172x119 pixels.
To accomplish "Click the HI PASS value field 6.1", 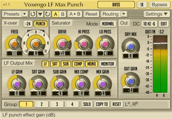I will tap(84, 53).
